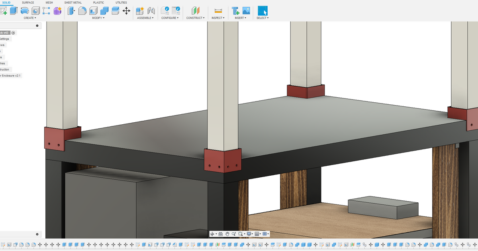This screenshot has height=251, width=478.
Task: Toggle the active component radio button
Action: 13,33
